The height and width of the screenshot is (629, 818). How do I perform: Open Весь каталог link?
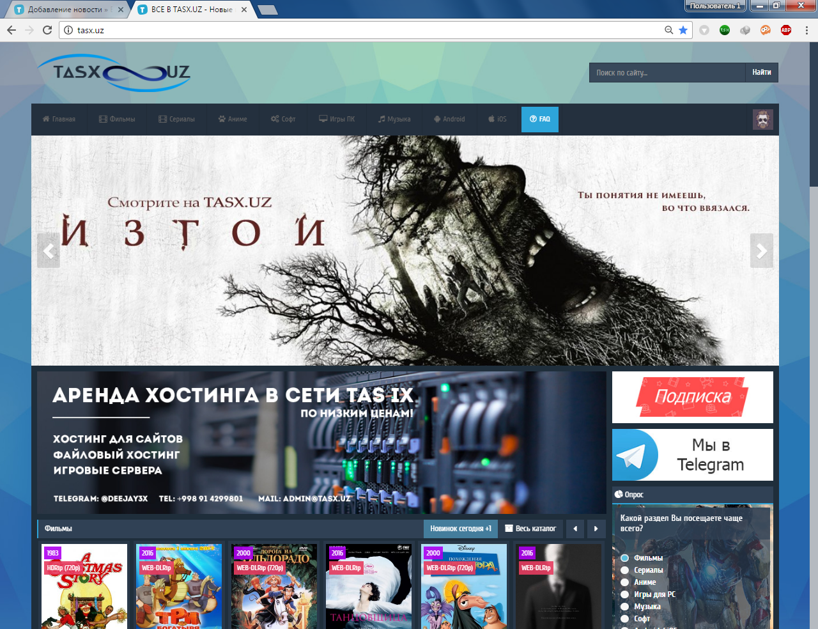click(x=530, y=529)
